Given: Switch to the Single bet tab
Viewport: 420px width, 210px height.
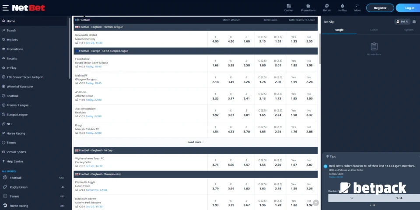Looking at the screenshot, I should coord(339,30).
